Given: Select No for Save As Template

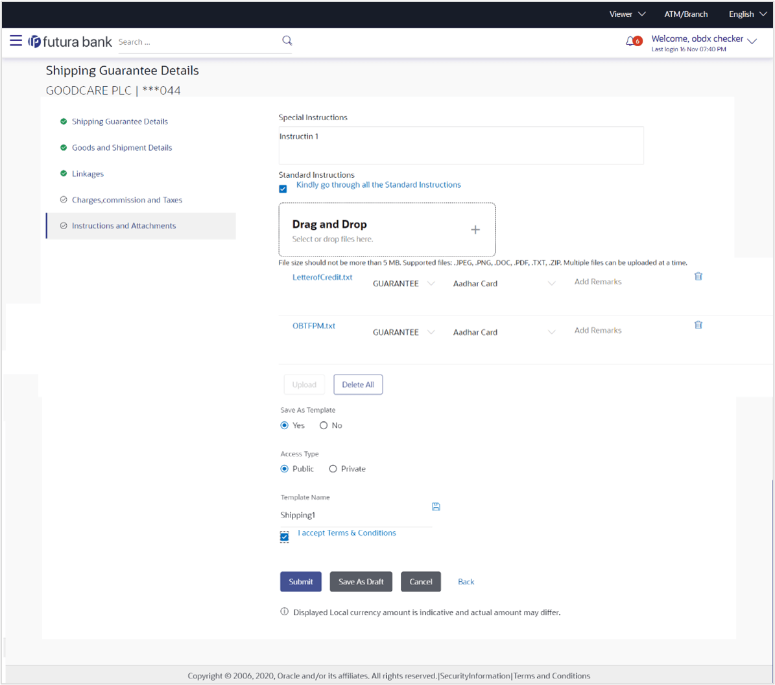Looking at the screenshot, I should [323, 426].
